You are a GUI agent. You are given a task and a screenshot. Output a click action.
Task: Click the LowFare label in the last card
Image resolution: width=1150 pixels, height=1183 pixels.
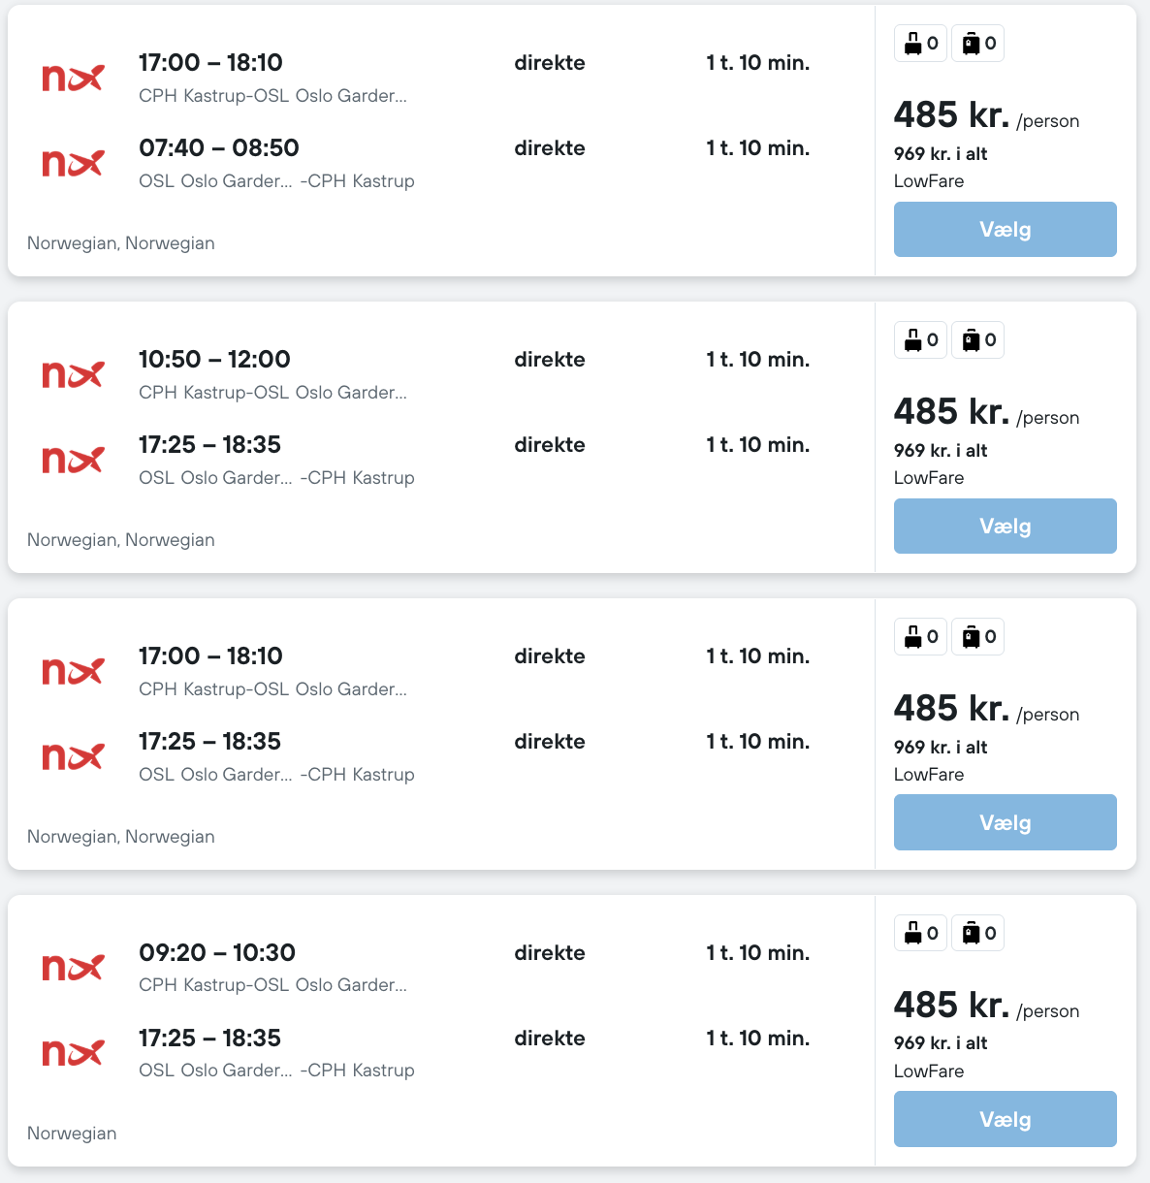tap(928, 1071)
